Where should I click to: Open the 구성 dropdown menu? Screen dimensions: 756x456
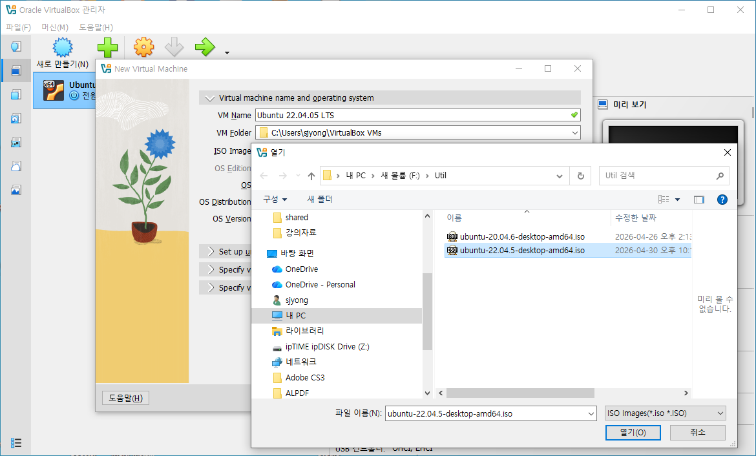[275, 199]
